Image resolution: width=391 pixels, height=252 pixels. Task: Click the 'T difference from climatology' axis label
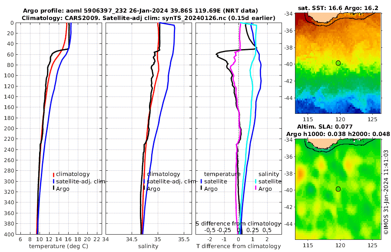(239, 246)
